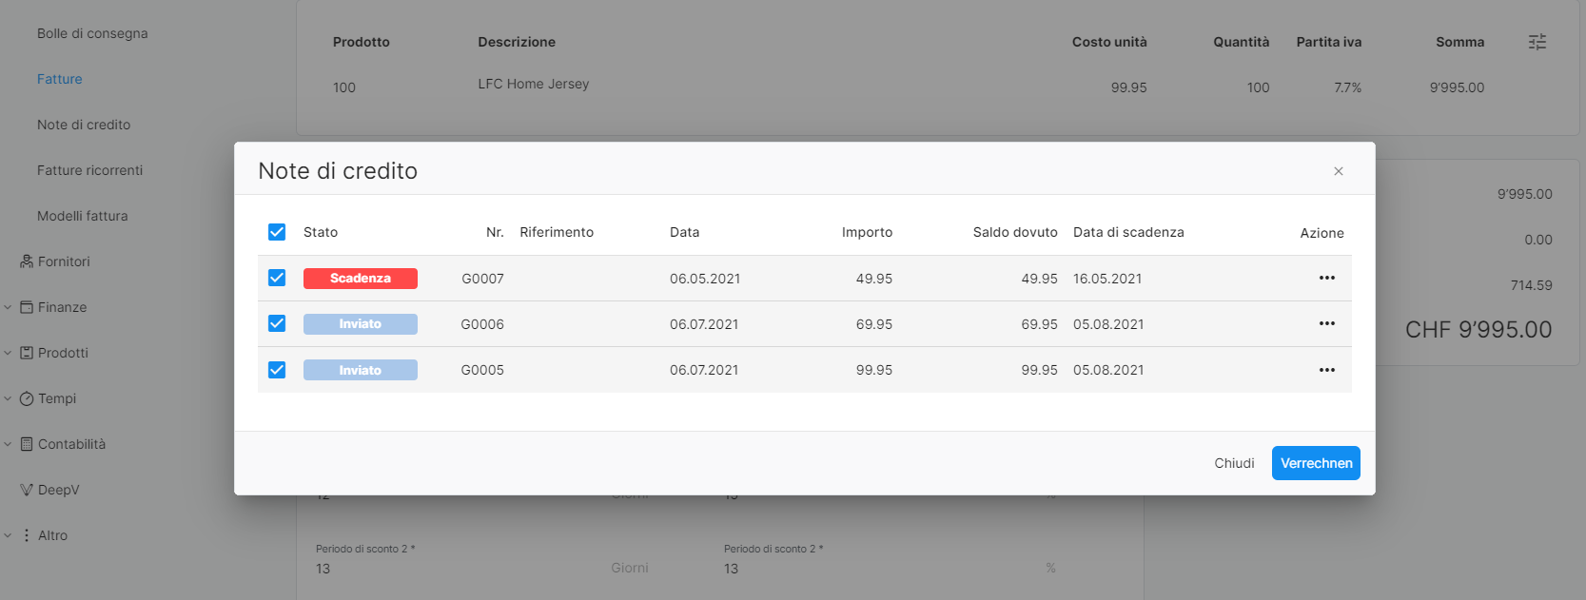1586x600 pixels.
Task: Click the table column settings icon
Action: pos(1537,42)
